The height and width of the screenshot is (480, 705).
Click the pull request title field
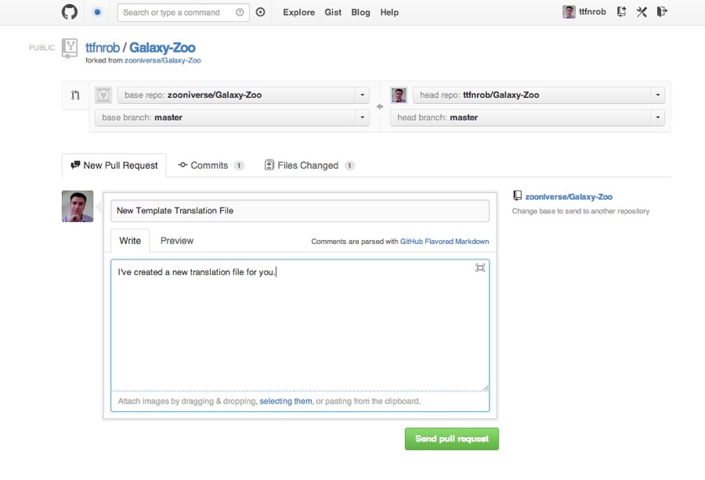pyautogui.click(x=301, y=210)
